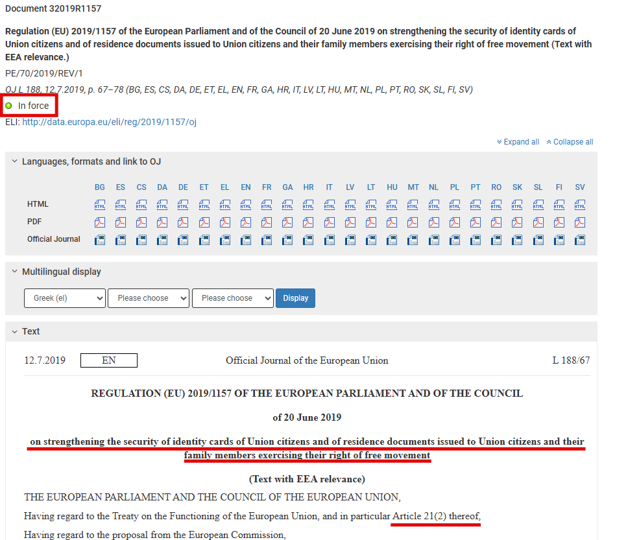Open the Polish Official Journal icon
This screenshot has height=540, width=639.
click(455, 240)
